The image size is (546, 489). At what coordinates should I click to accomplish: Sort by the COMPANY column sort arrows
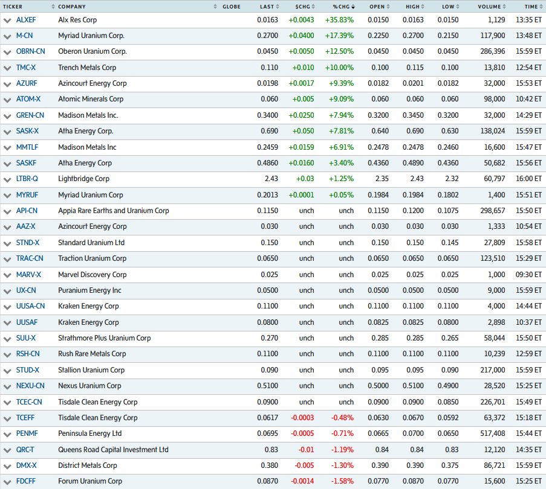tap(215, 7)
